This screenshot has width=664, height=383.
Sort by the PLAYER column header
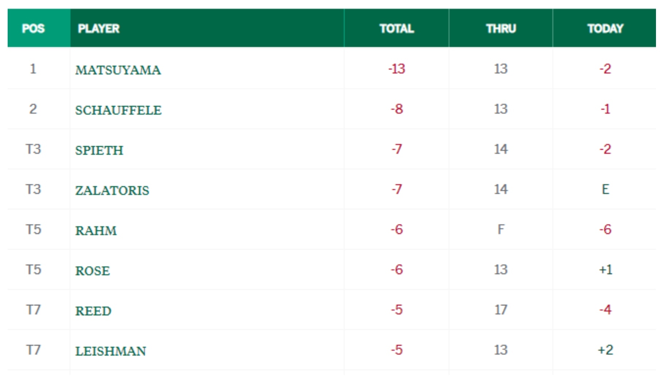click(x=99, y=28)
